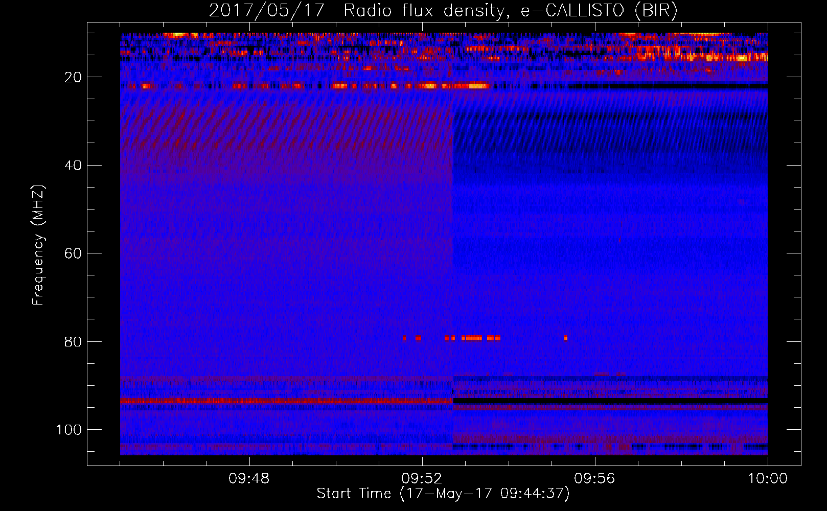This screenshot has height=511, width=827.
Task: Click the '80' frequency tick label
Action: [74, 341]
